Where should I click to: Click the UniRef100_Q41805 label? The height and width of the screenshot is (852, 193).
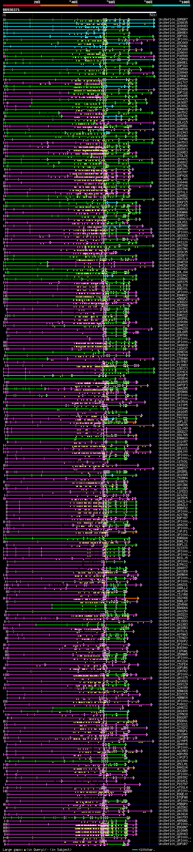click(x=173, y=382)
